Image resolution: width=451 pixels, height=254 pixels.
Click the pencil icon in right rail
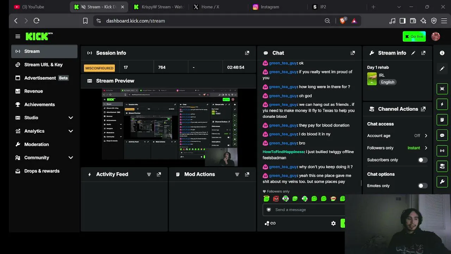pyautogui.click(x=442, y=68)
